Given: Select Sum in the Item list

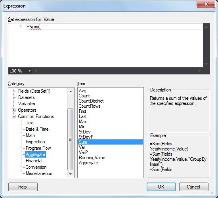Looking at the screenshot, I should click(x=111, y=142).
